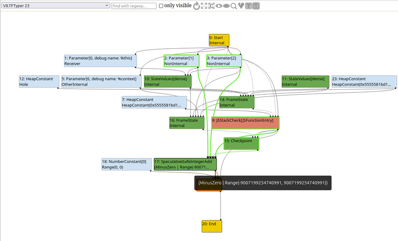This screenshot has width=398, height=241.
Task: Click the relayout graph circular arrow icon
Action: coord(196,6)
